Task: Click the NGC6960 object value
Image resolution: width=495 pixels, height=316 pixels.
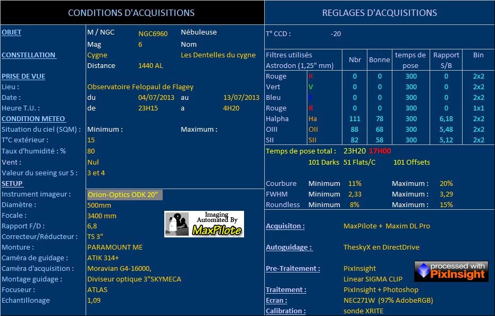Action: click(153, 34)
